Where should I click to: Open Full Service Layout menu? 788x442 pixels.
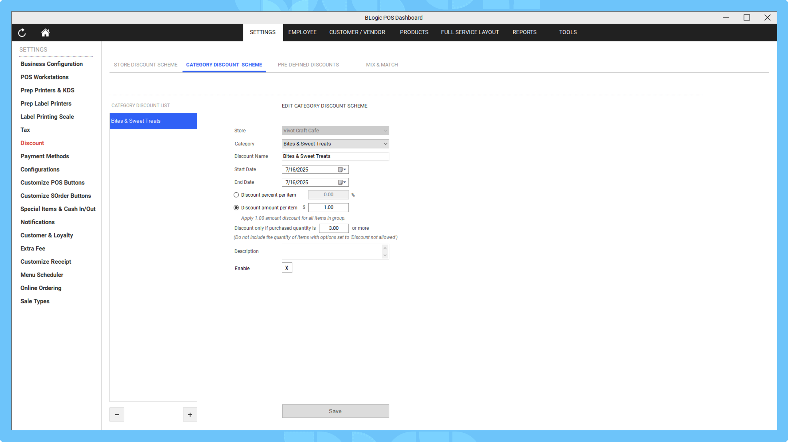[470, 32]
